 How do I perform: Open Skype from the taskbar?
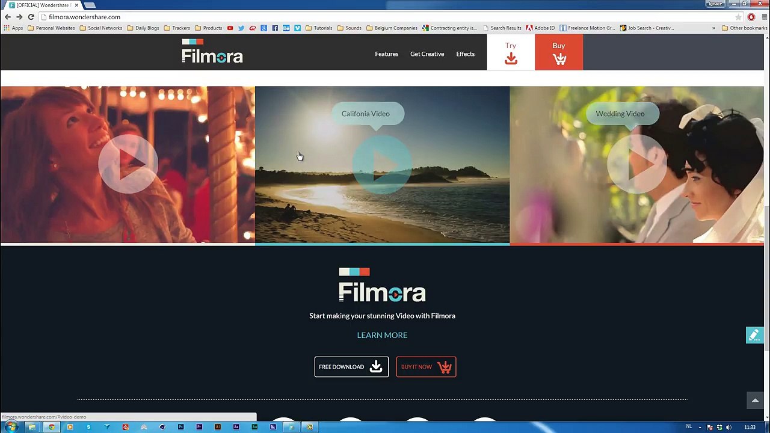pyautogui.click(x=88, y=427)
